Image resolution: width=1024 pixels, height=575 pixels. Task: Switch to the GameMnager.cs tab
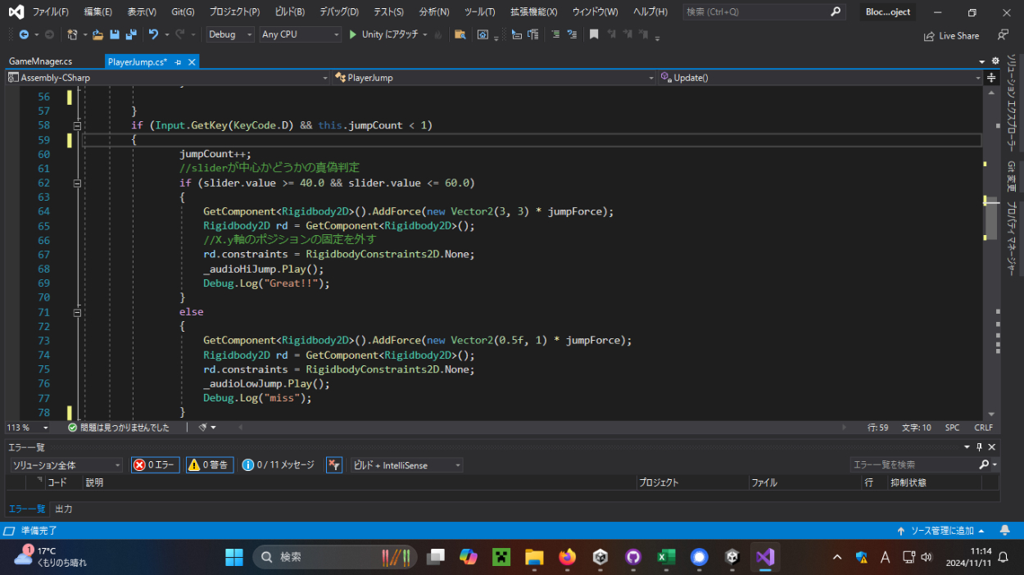(40, 62)
